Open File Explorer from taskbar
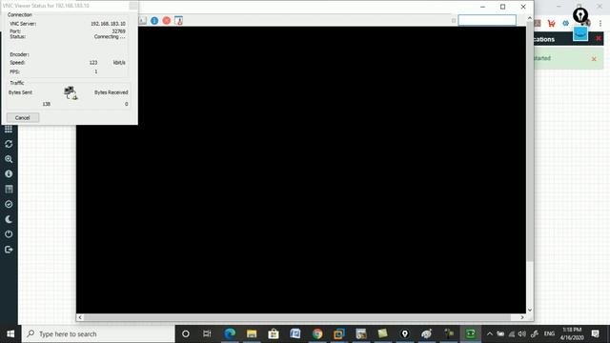 pos(252,333)
